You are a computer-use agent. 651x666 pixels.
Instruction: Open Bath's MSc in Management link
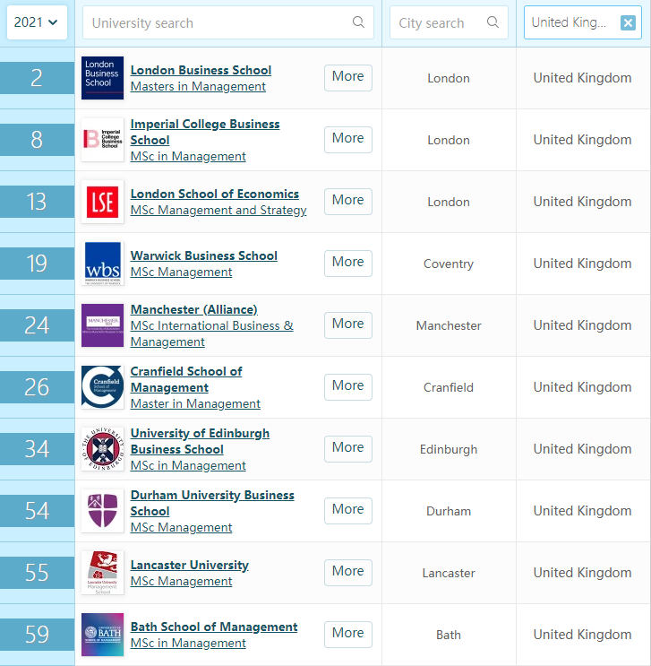(x=188, y=643)
